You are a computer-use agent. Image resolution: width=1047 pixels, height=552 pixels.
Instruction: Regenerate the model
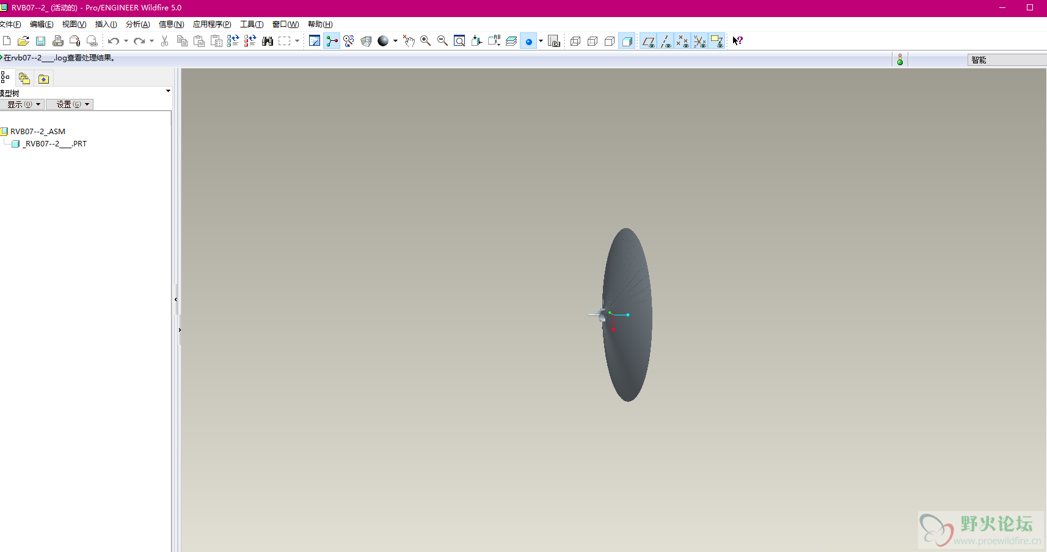pyautogui.click(x=233, y=41)
